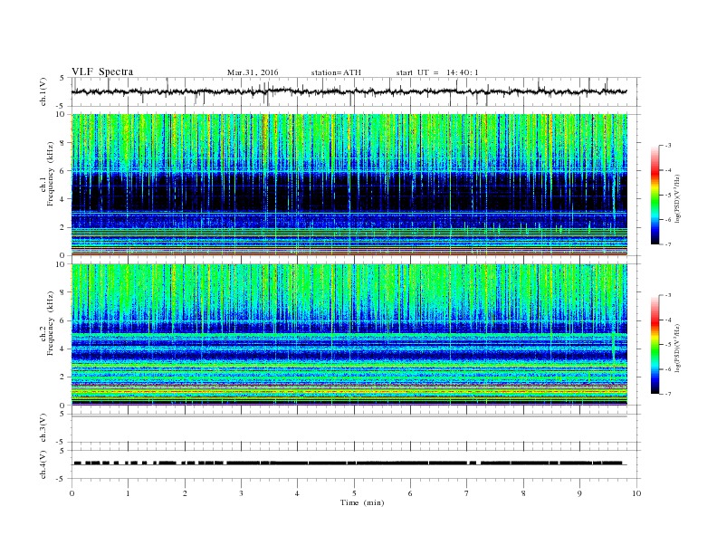
Task: Click the ch.2 spectrogram plot
Action: 349,334
